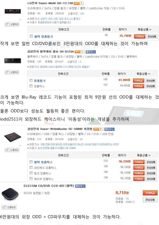Select the 와인레드 정품박스 checkbox
This screenshot has width=159, height=225.
pyautogui.click(x=31, y=167)
